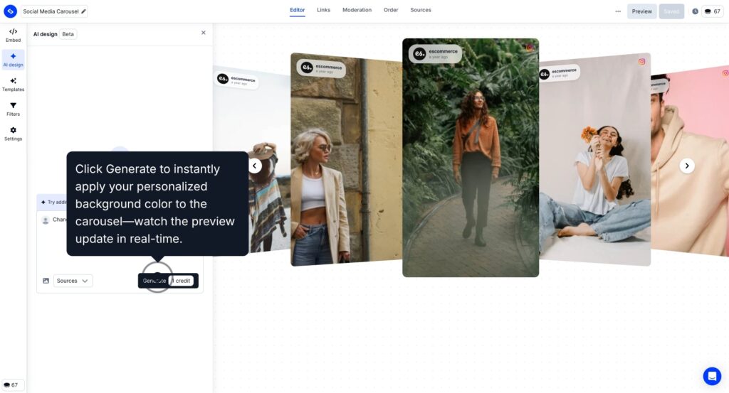Check the 67 credits counter in the top bar
Screen dimensions: 729x393
coord(712,11)
